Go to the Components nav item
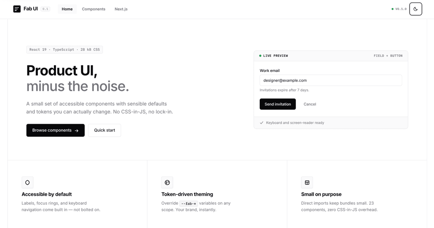434x228 pixels. (x=94, y=9)
